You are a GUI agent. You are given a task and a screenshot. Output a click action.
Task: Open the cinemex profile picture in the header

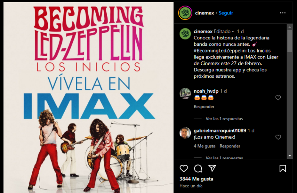185,13
